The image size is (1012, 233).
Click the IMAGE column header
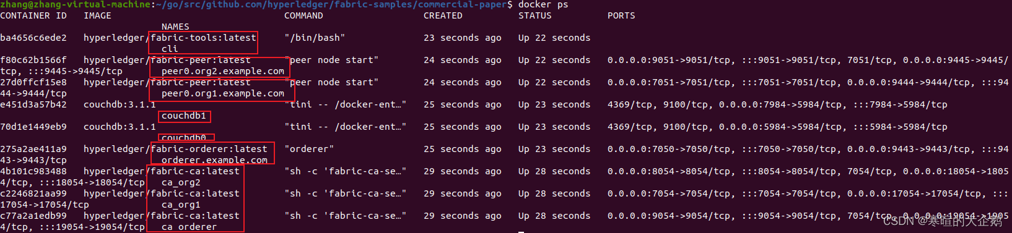click(x=97, y=15)
